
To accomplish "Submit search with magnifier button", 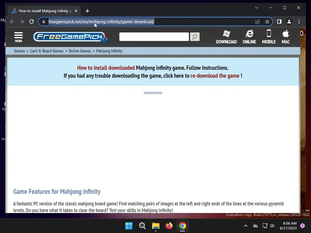I will tap(195, 37).
